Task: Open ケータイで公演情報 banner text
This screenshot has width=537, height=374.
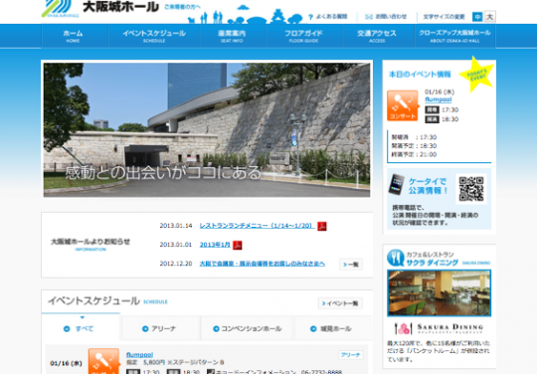Action: 428,186
